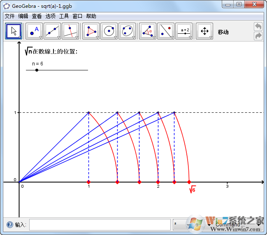Viewport: 267px width, 235px height.
Task: Click the x-axis tick label "3"
Action: [x=227, y=186]
